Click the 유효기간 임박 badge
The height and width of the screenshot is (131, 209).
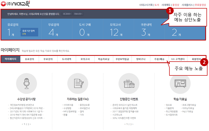click(29, 32)
